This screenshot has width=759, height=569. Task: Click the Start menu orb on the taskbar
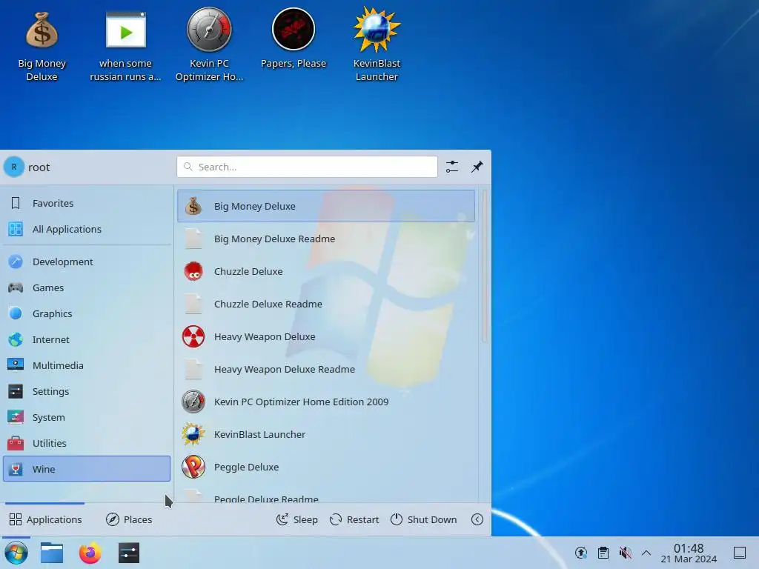pyautogui.click(x=16, y=553)
